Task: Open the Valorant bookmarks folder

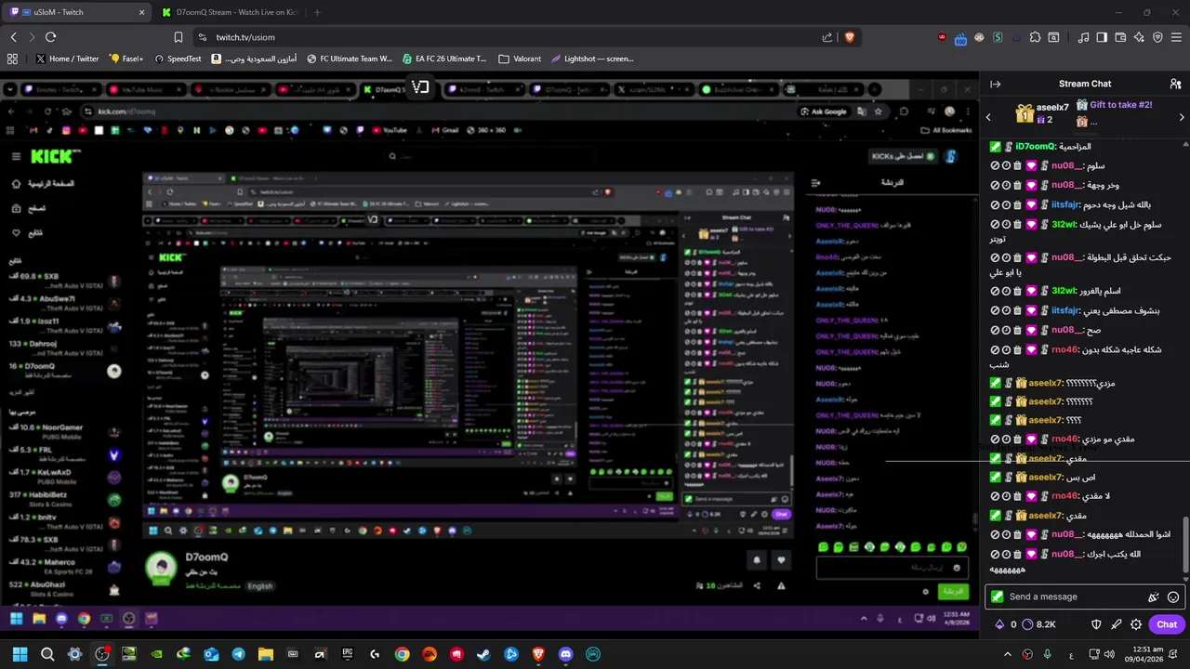Action: point(520,59)
